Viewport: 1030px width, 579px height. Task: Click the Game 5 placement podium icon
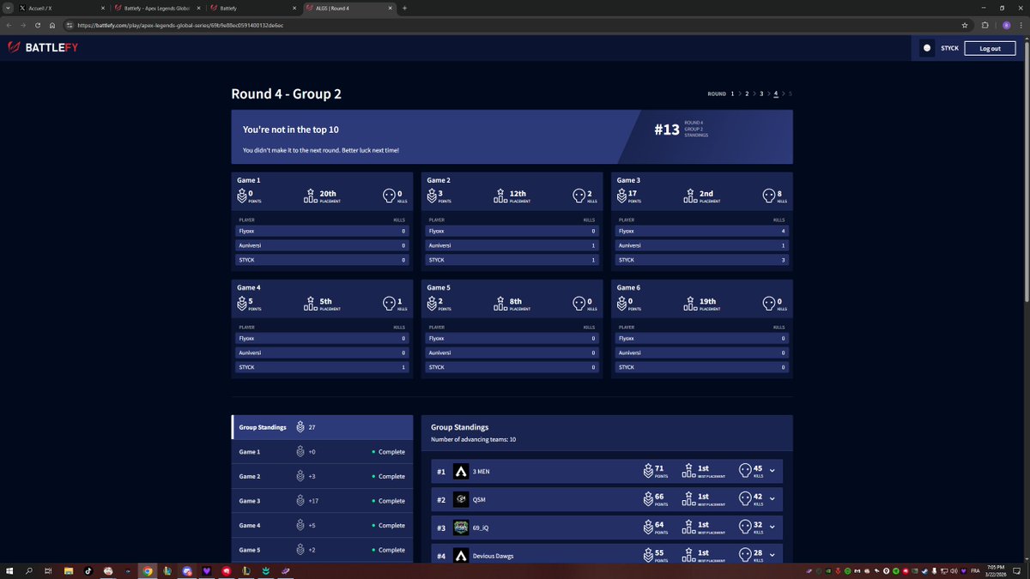click(500, 304)
